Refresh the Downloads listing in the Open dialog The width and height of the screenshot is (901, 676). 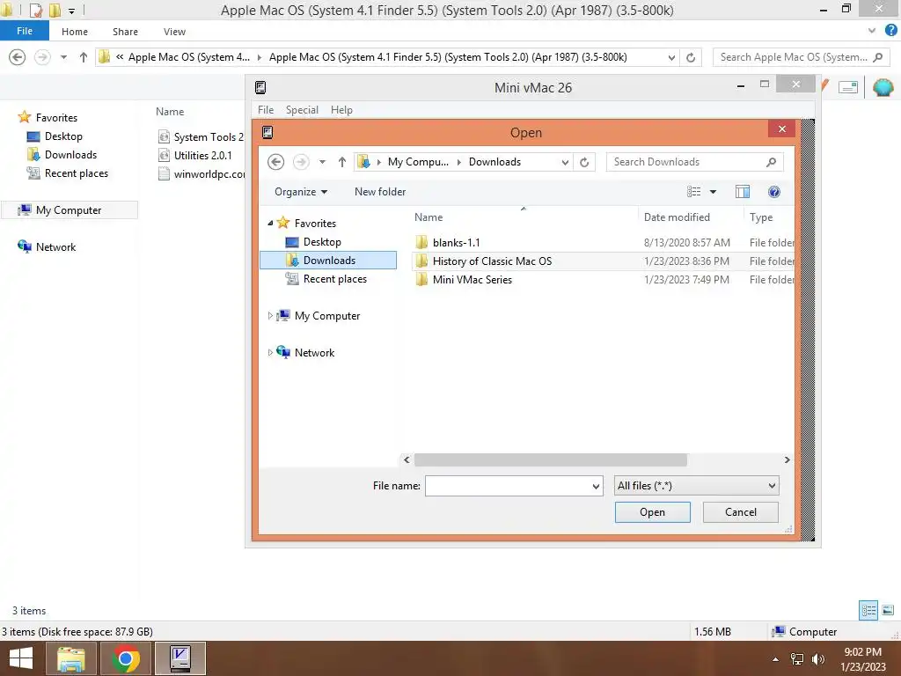pyautogui.click(x=584, y=162)
